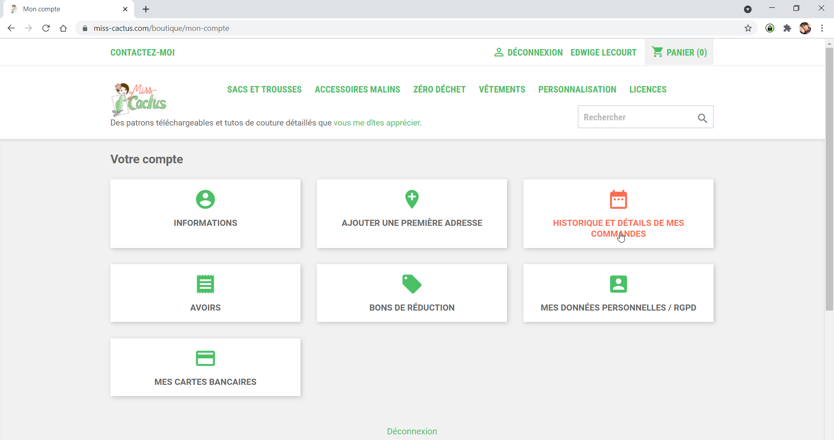Image resolution: width=834 pixels, height=440 pixels.
Task: Click the Informations user profile icon
Action: tap(205, 199)
